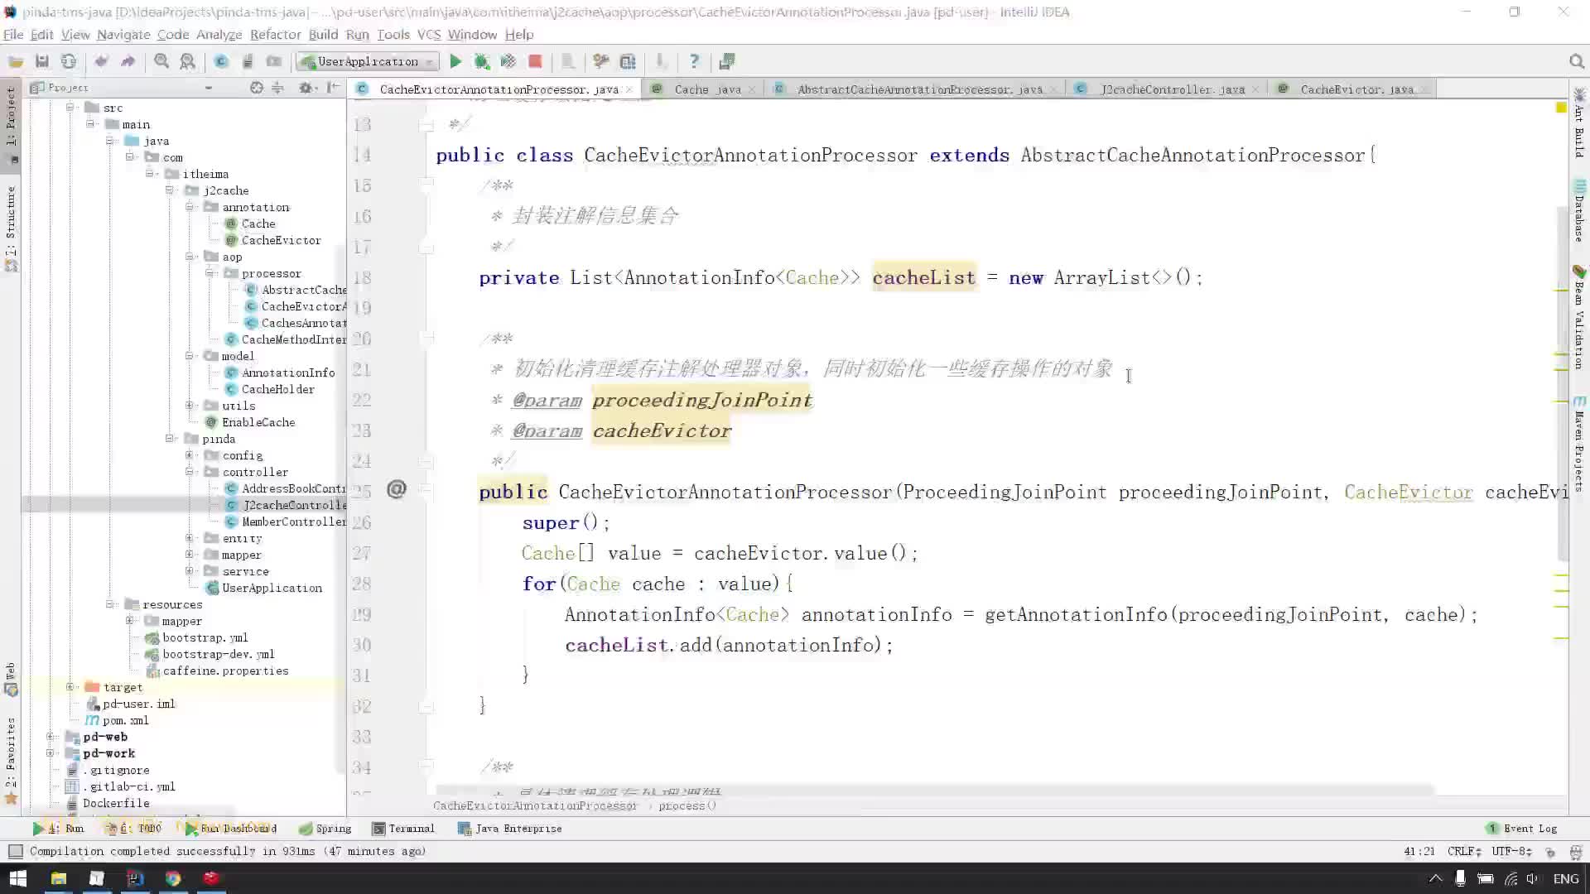This screenshot has height=894, width=1590.
Task: Open the Structure side panel
Action: click(x=11, y=228)
